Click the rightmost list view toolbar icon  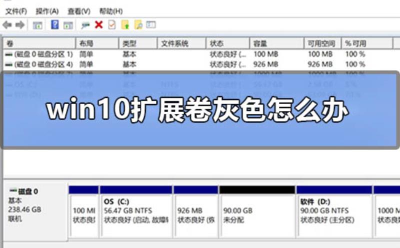coord(151,24)
